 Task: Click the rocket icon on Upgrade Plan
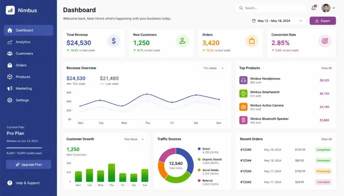[17, 165]
